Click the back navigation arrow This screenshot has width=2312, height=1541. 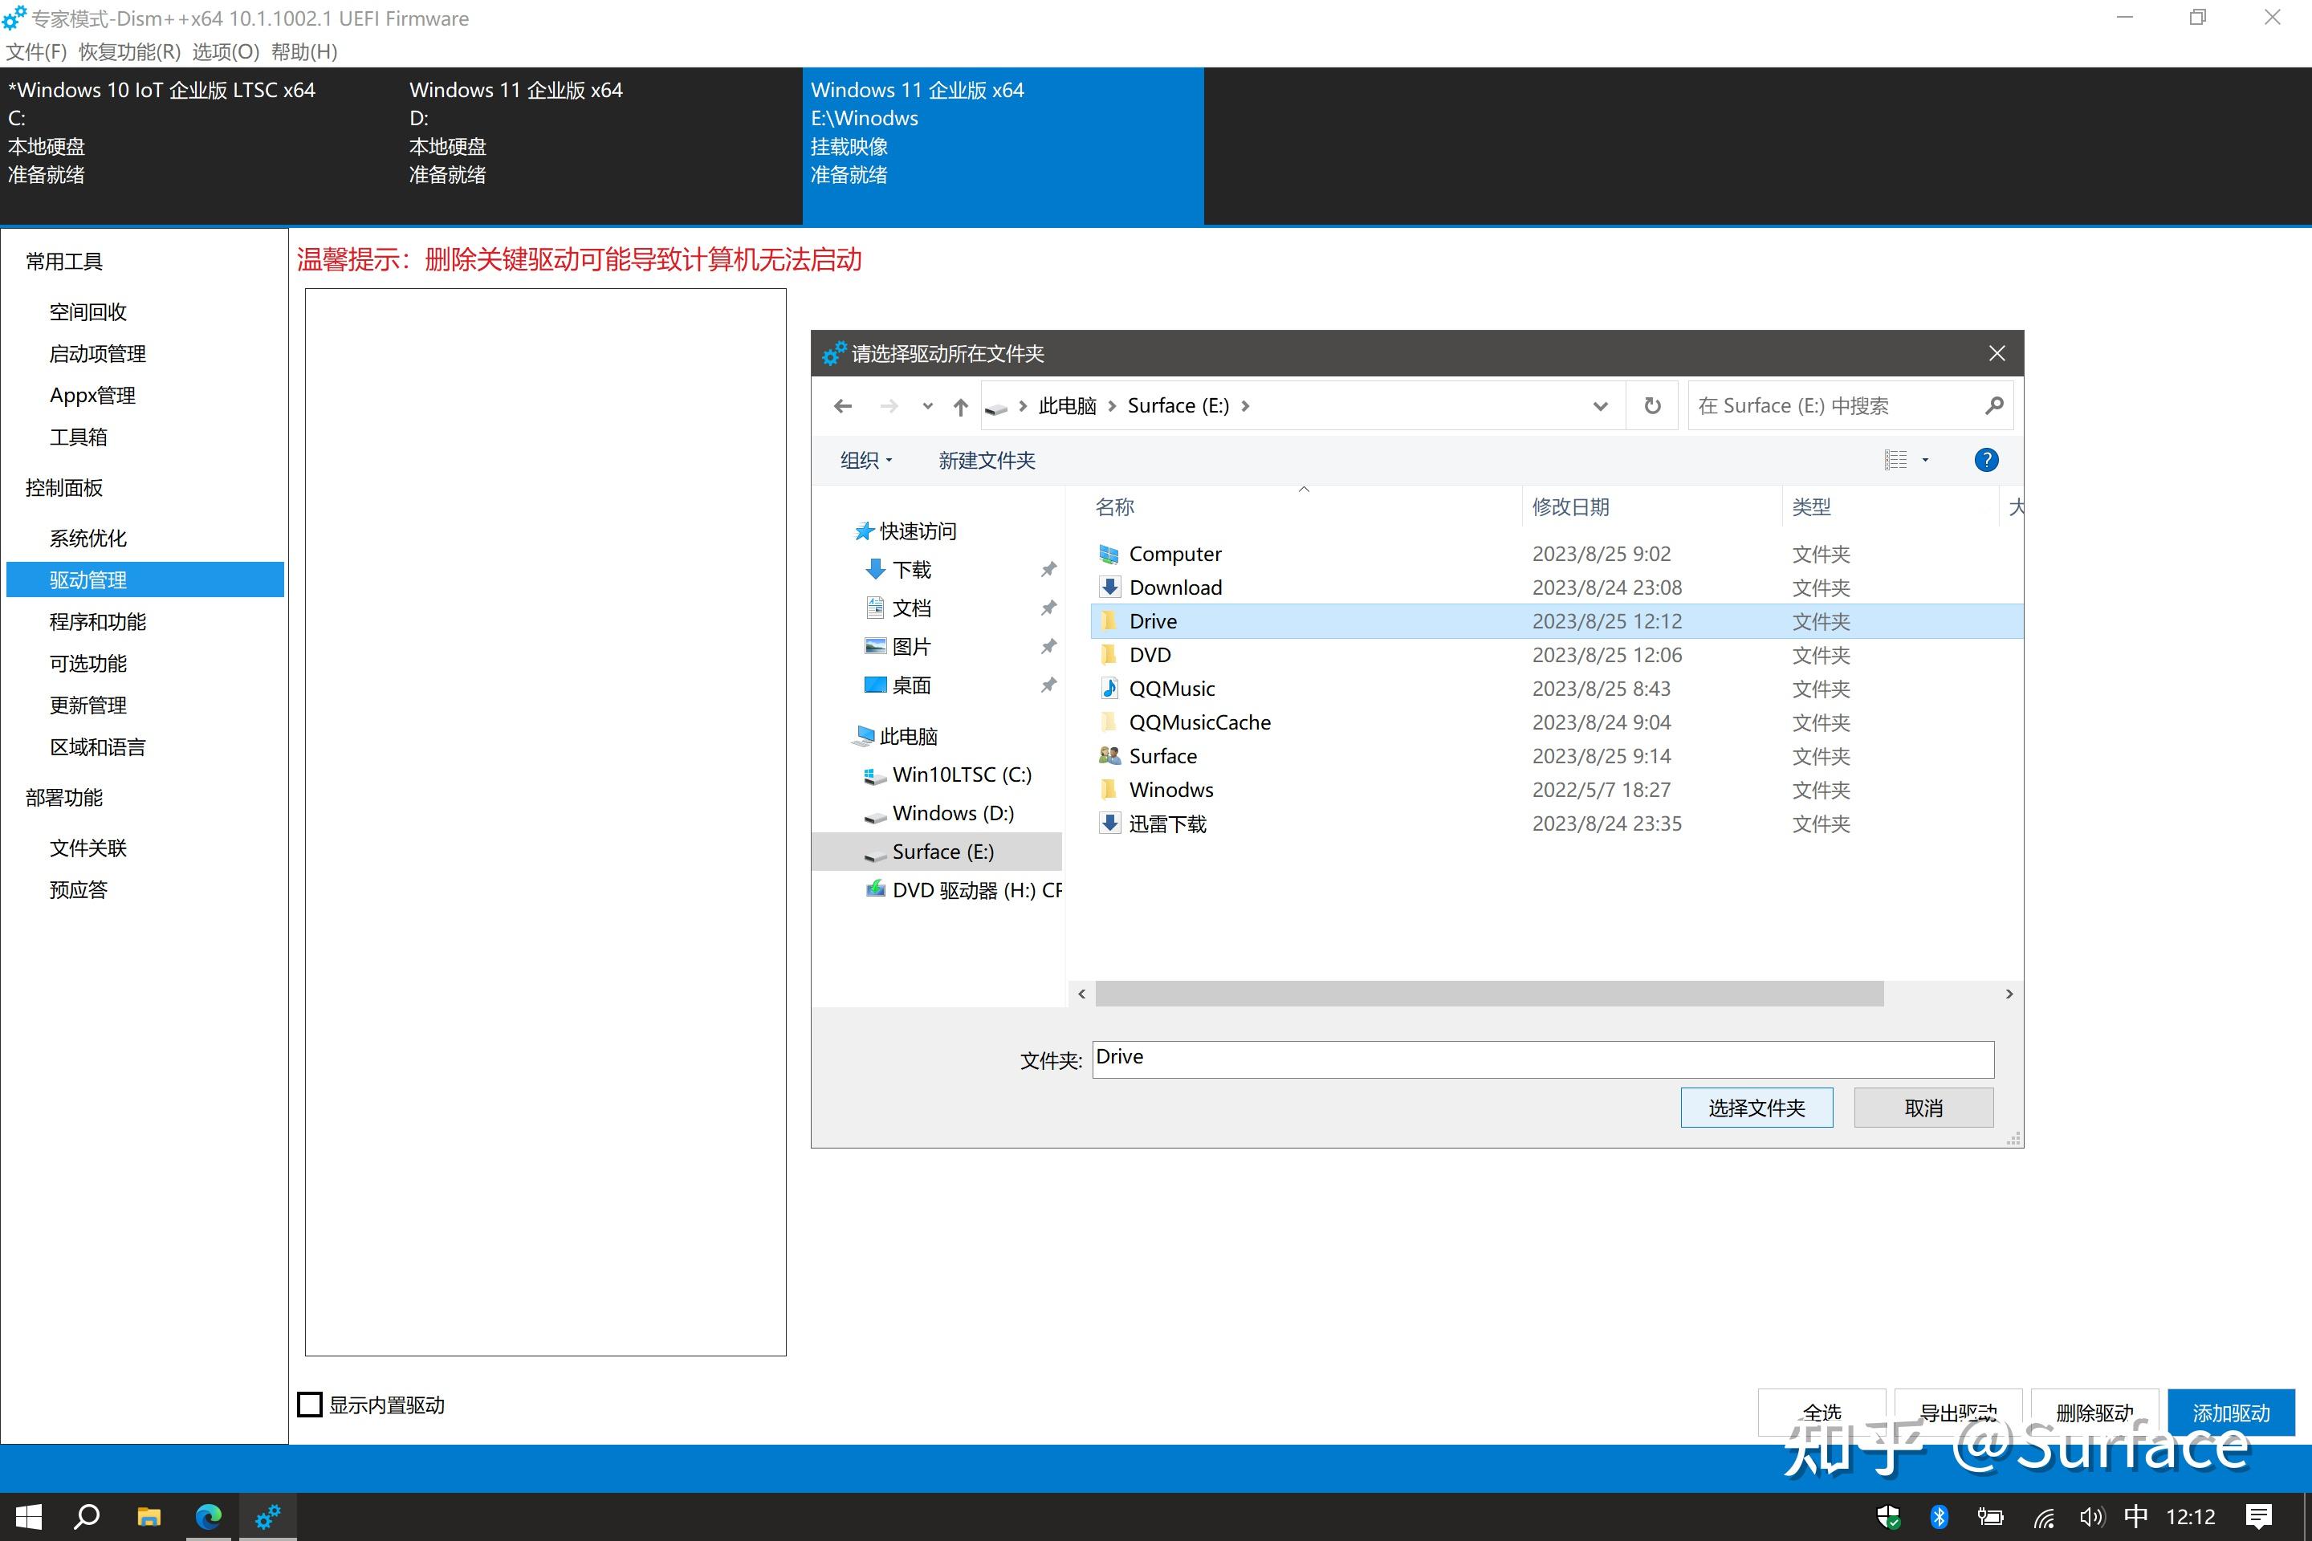point(842,406)
